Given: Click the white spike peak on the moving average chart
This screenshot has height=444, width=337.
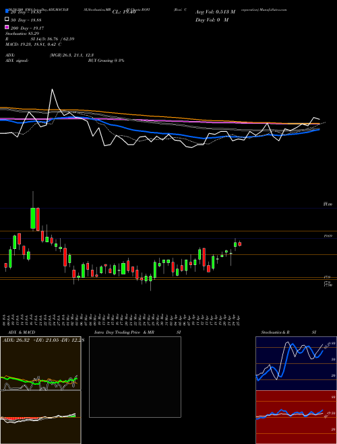Looking at the screenshot, I should [x=52, y=89].
